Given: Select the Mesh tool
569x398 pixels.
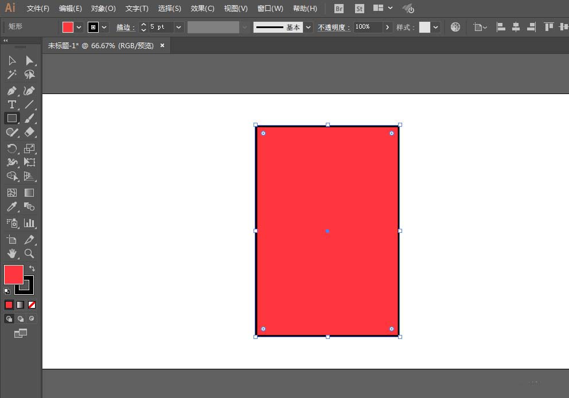Looking at the screenshot, I should coord(12,193).
